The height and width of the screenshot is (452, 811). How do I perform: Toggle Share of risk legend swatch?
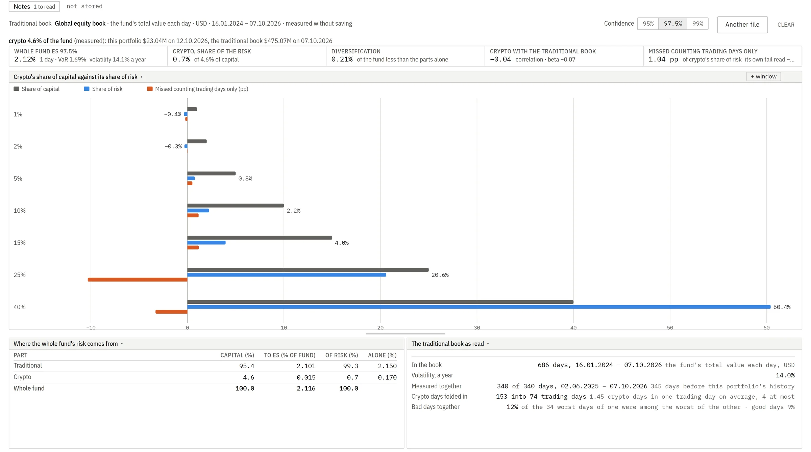87,89
